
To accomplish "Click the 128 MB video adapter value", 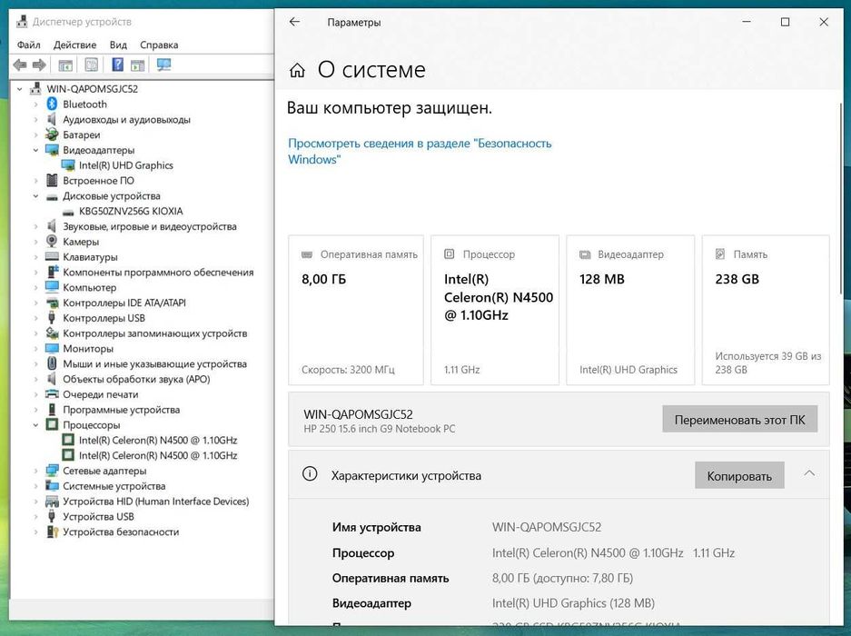I will tap(602, 279).
